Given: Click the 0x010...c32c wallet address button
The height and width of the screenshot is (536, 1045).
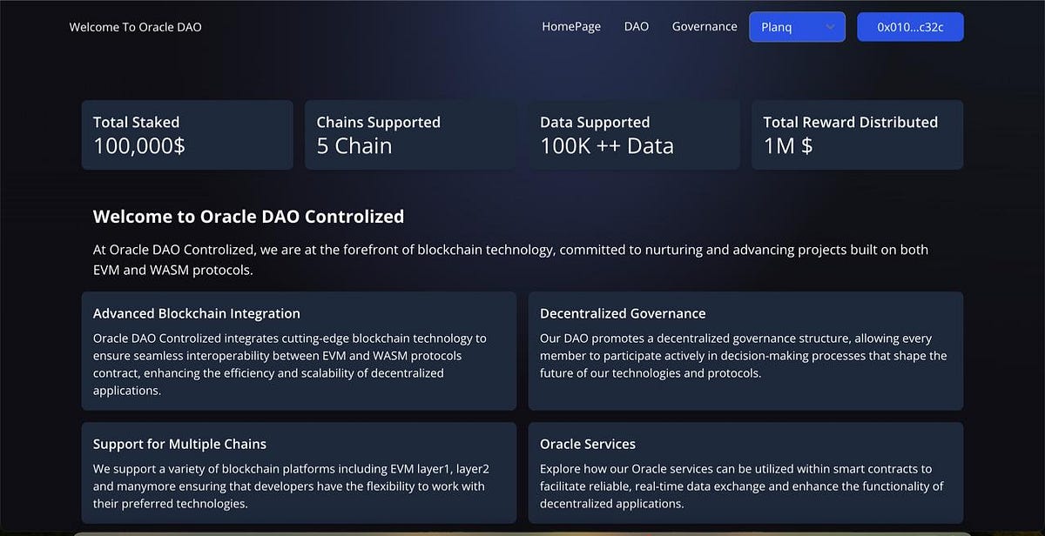Looking at the screenshot, I should coord(910,26).
